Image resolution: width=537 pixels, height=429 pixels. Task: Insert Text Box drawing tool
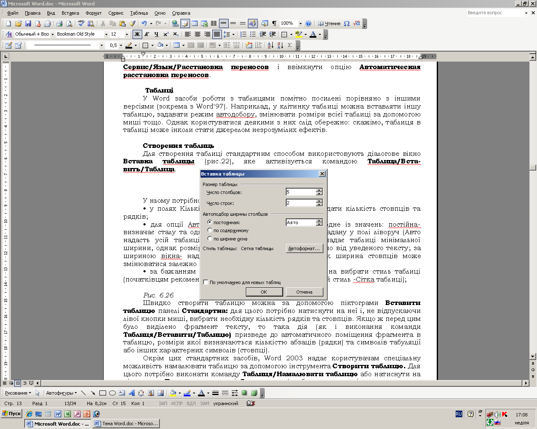click(122, 393)
